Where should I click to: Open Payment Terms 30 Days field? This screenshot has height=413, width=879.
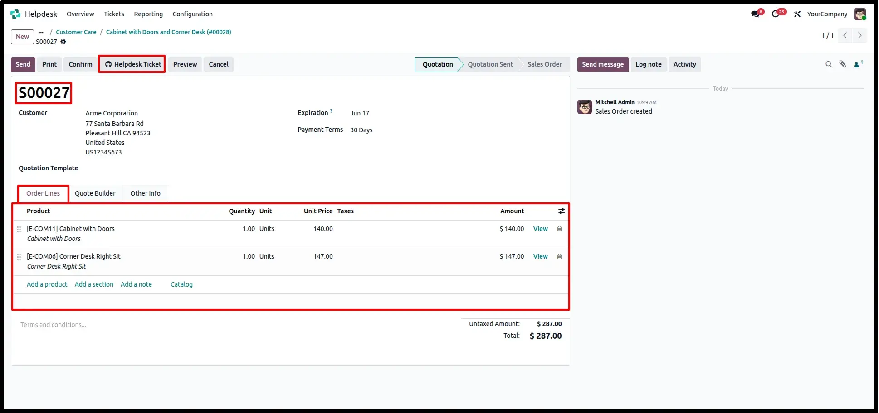361,130
